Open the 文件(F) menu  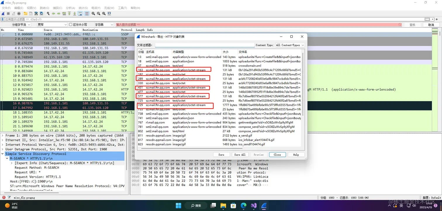pyautogui.click(x=6, y=8)
